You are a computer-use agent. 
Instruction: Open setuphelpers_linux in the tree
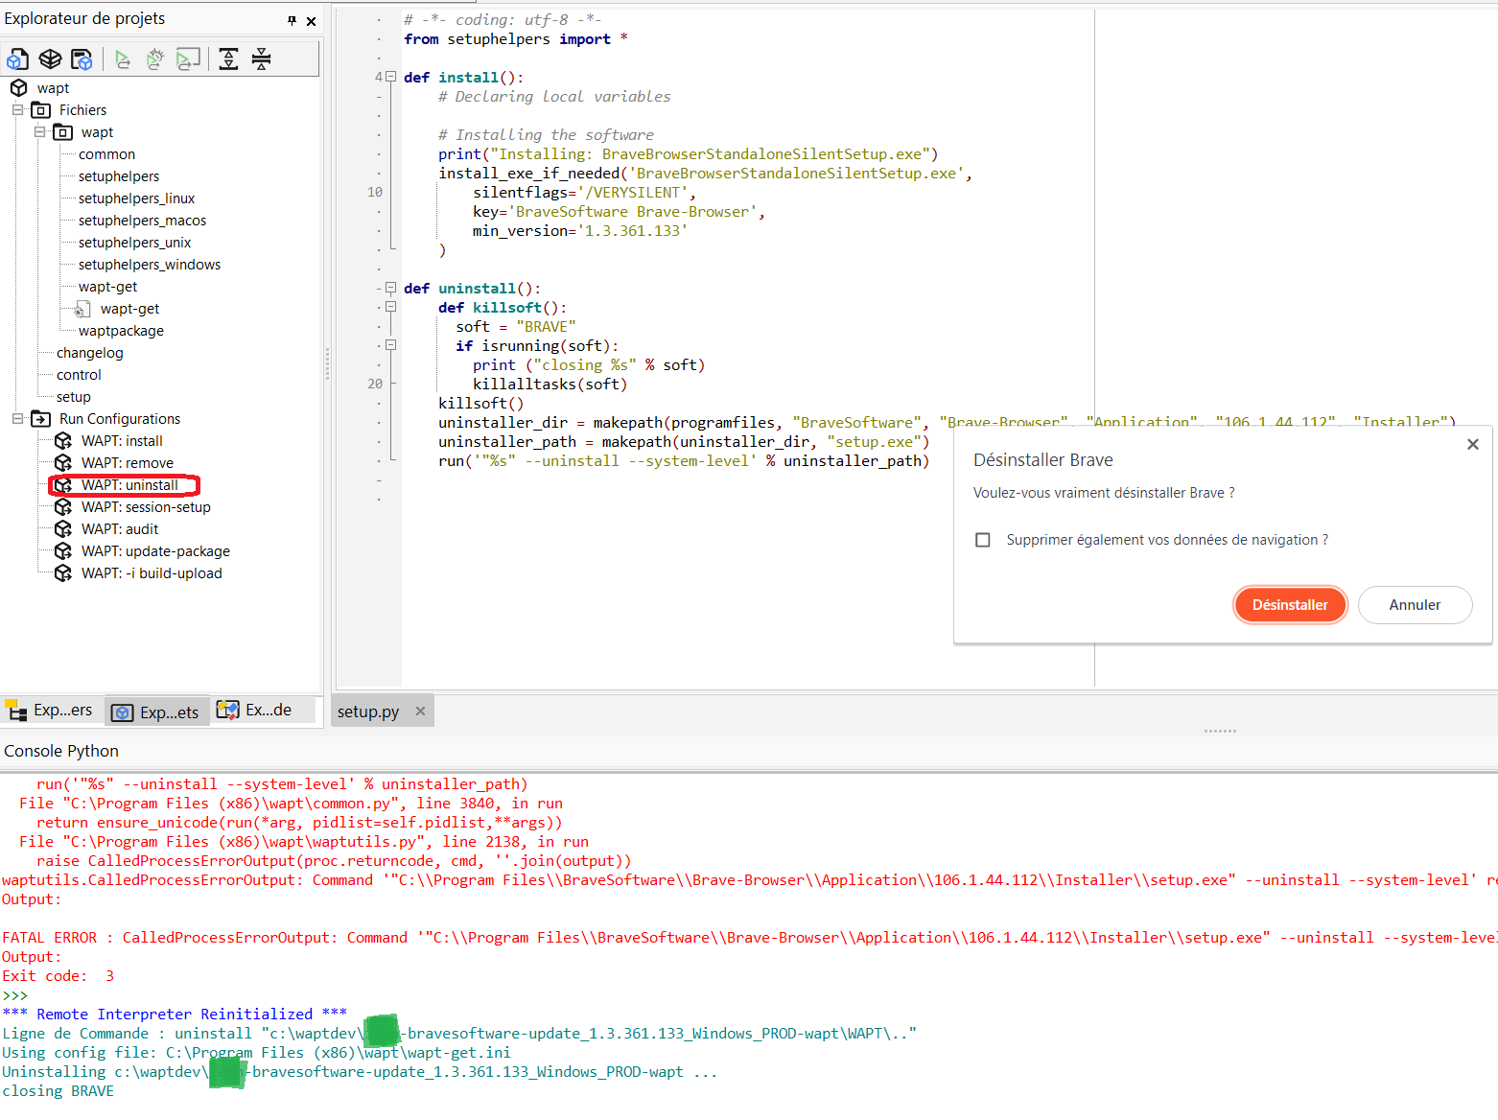[x=137, y=198]
